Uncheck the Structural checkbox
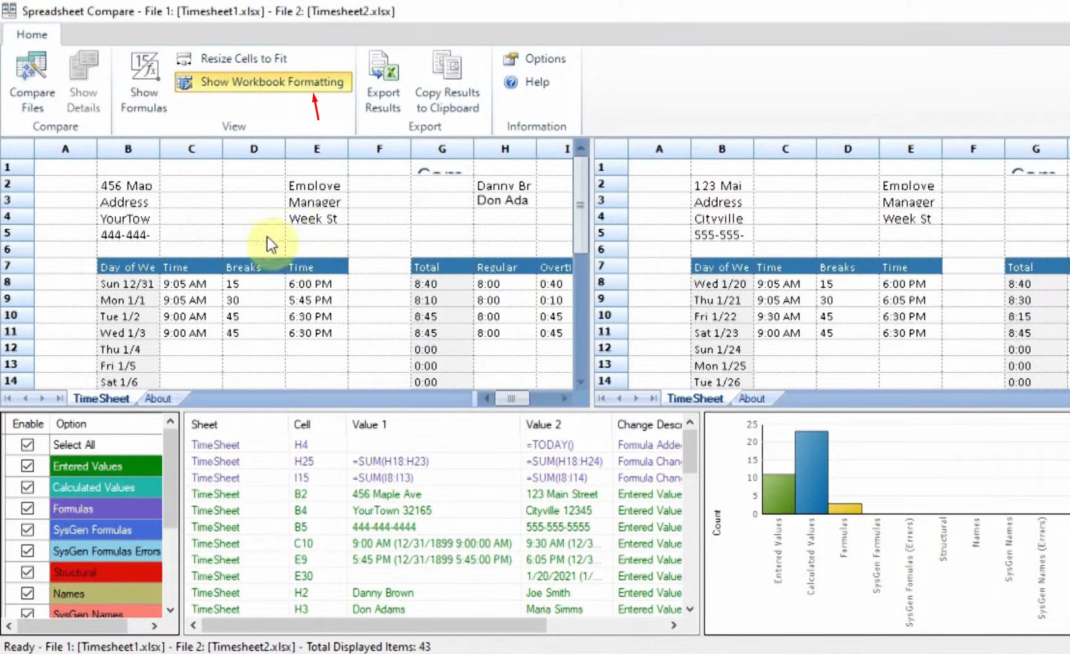This screenshot has height=654, width=1070. pos(27,572)
